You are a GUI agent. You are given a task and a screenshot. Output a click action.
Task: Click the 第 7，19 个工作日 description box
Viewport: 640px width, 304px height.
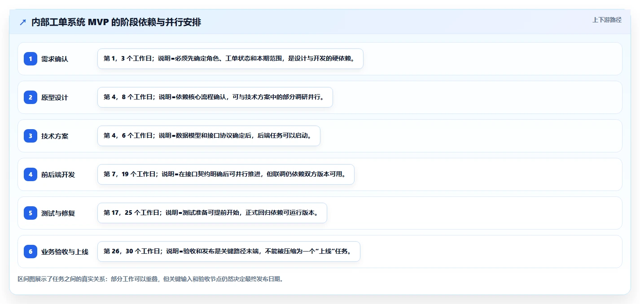(x=226, y=174)
